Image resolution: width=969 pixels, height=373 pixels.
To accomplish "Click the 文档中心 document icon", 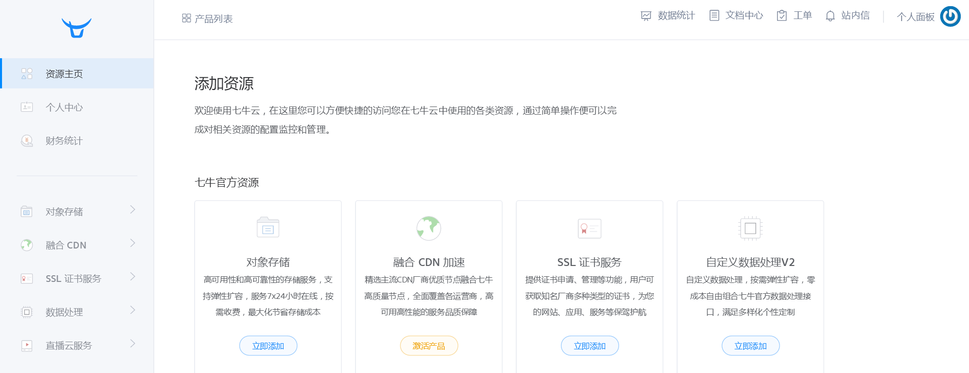I will click(714, 15).
